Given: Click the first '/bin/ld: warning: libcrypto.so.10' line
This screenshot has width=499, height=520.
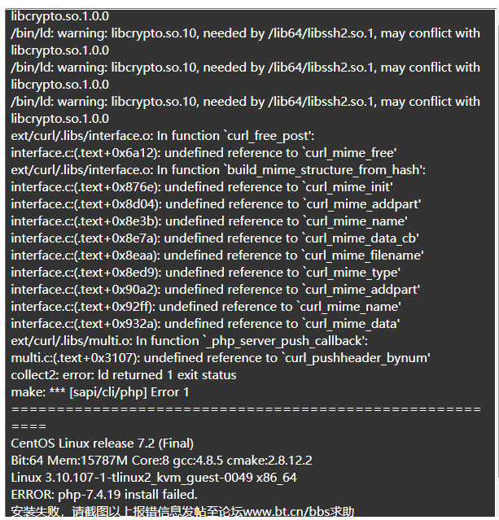Looking at the screenshot, I should tap(246, 33).
